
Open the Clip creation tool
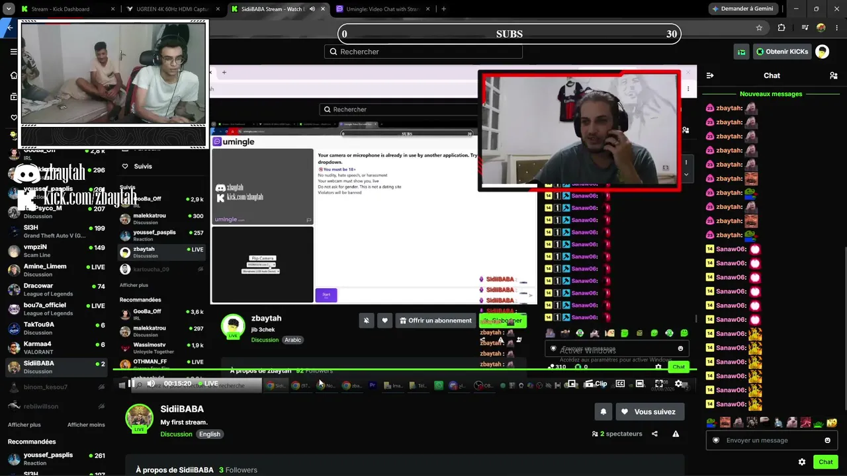coord(596,383)
